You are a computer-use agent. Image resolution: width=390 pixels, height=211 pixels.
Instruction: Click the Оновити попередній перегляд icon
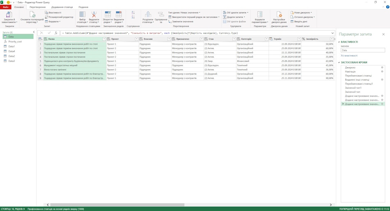tap(32, 14)
